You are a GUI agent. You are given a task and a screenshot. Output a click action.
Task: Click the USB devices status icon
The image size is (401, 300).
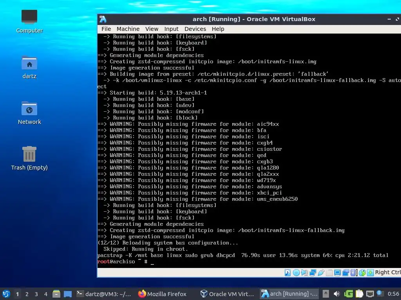321,273
